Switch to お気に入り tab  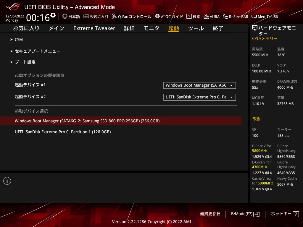coord(26,28)
